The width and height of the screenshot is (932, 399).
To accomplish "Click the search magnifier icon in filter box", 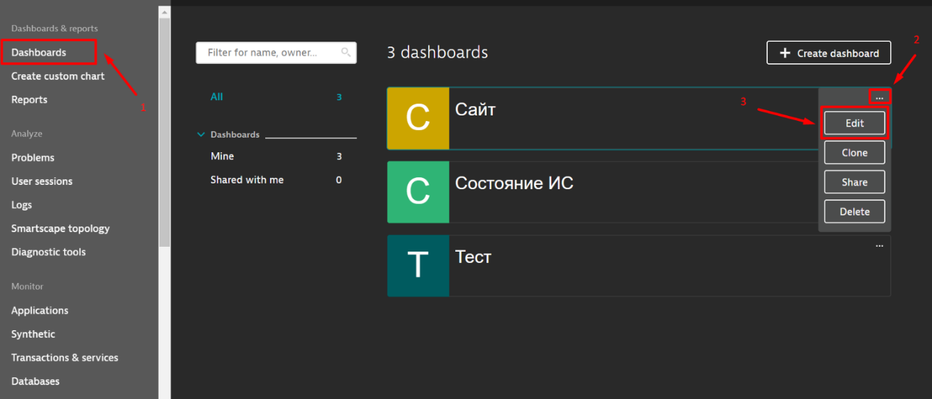I will 346,53.
